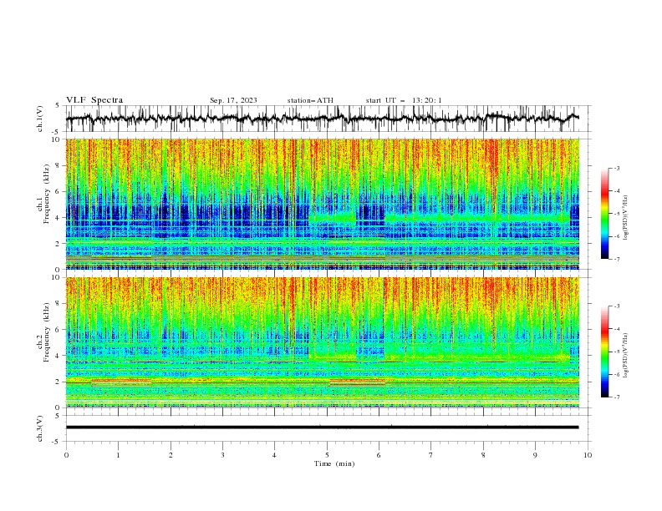The image size is (662, 511).
Task: Click time axis tick label "7"
Action: pos(431,455)
